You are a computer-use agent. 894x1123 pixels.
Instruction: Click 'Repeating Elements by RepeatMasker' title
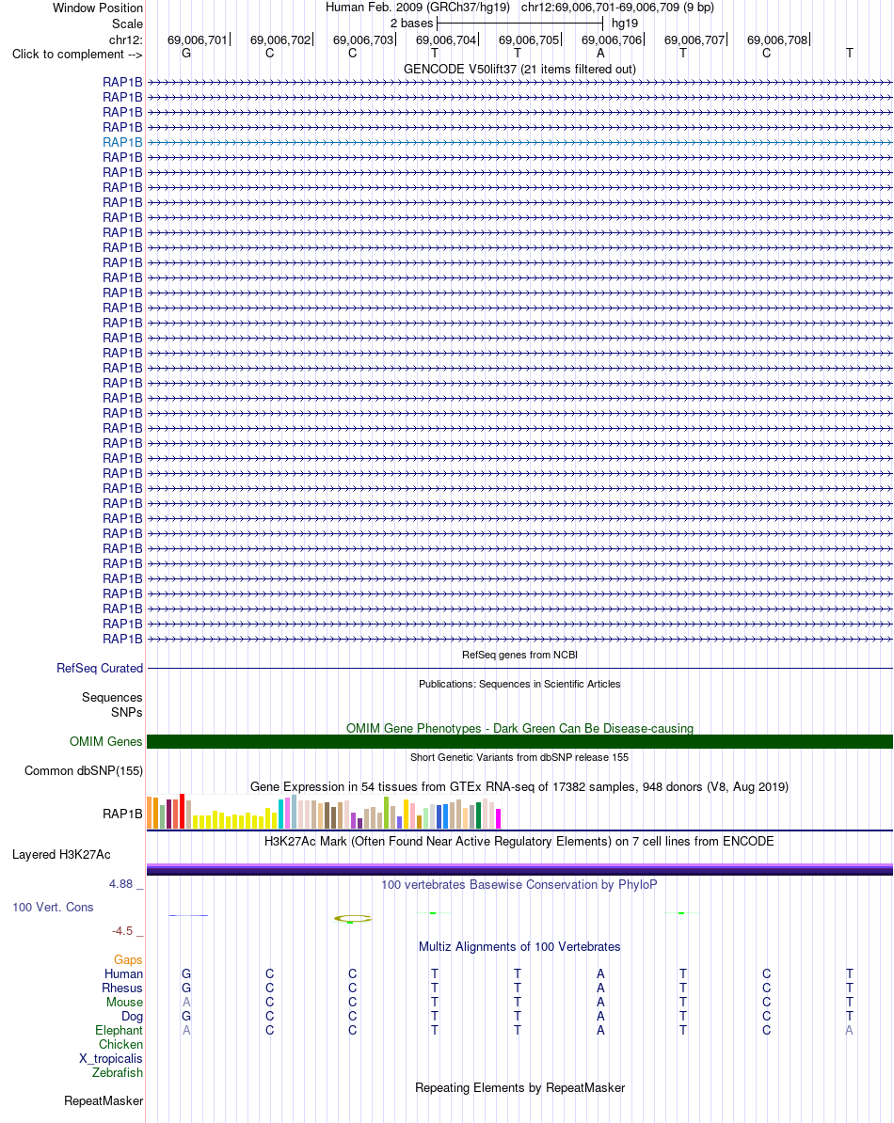coord(519,1088)
